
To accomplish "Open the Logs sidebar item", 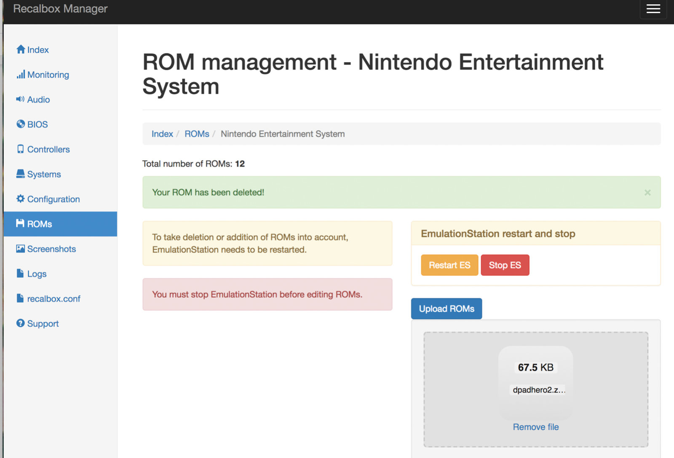I will pyautogui.click(x=37, y=274).
